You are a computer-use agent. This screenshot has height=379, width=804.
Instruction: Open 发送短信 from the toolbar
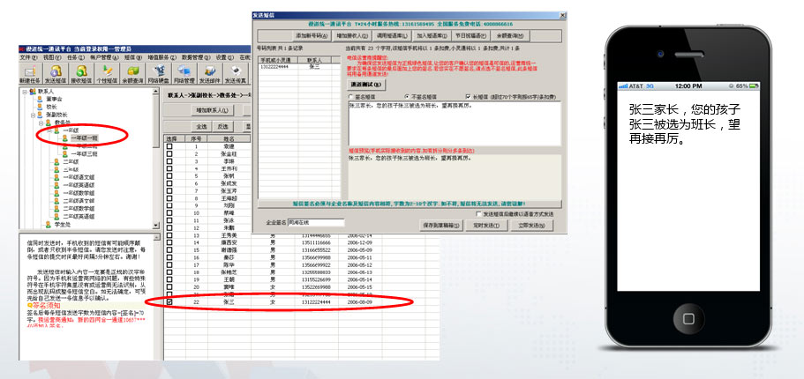click(x=55, y=74)
